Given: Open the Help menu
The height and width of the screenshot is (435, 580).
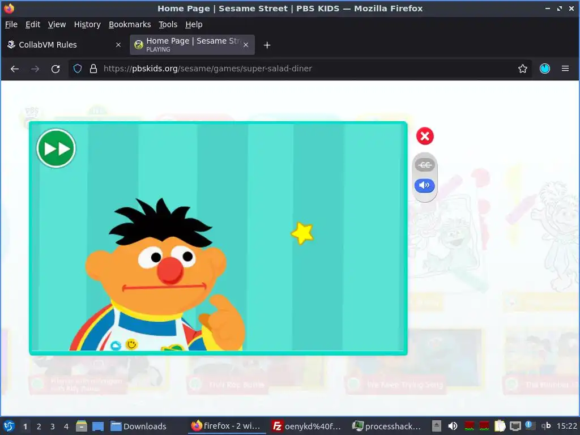Looking at the screenshot, I should (194, 24).
